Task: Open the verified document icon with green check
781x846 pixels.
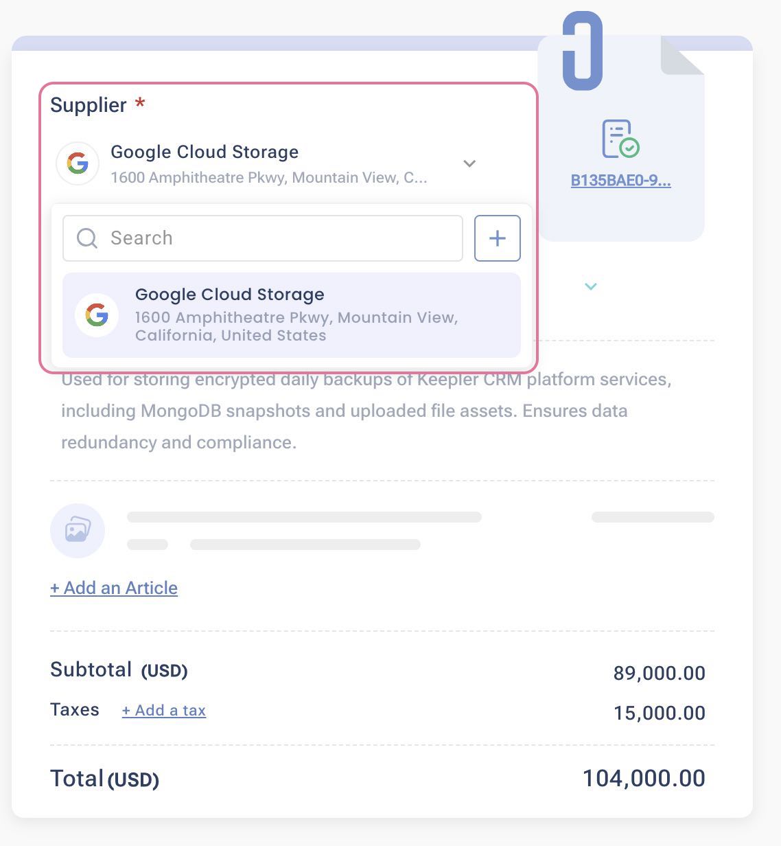Action: click(x=620, y=138)
